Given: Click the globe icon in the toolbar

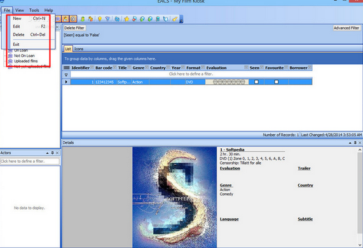Looking at the screenshot, I should pyautogui.click(x=117, y=19).
